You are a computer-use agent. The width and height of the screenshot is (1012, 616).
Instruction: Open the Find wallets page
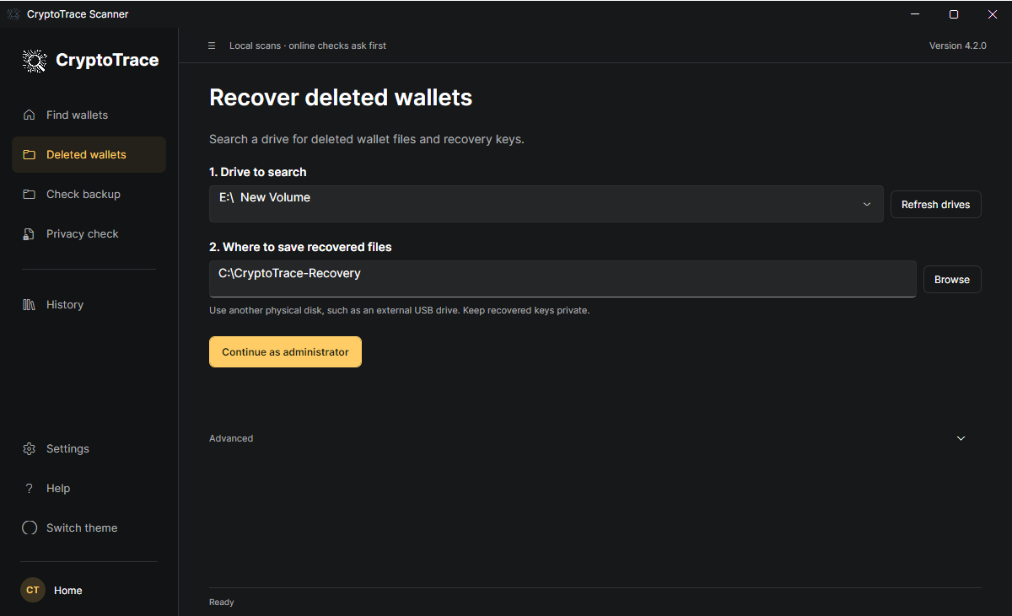tap(89, 115)
